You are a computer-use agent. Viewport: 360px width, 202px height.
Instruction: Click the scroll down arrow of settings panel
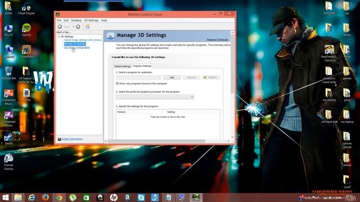pos(232,137)
